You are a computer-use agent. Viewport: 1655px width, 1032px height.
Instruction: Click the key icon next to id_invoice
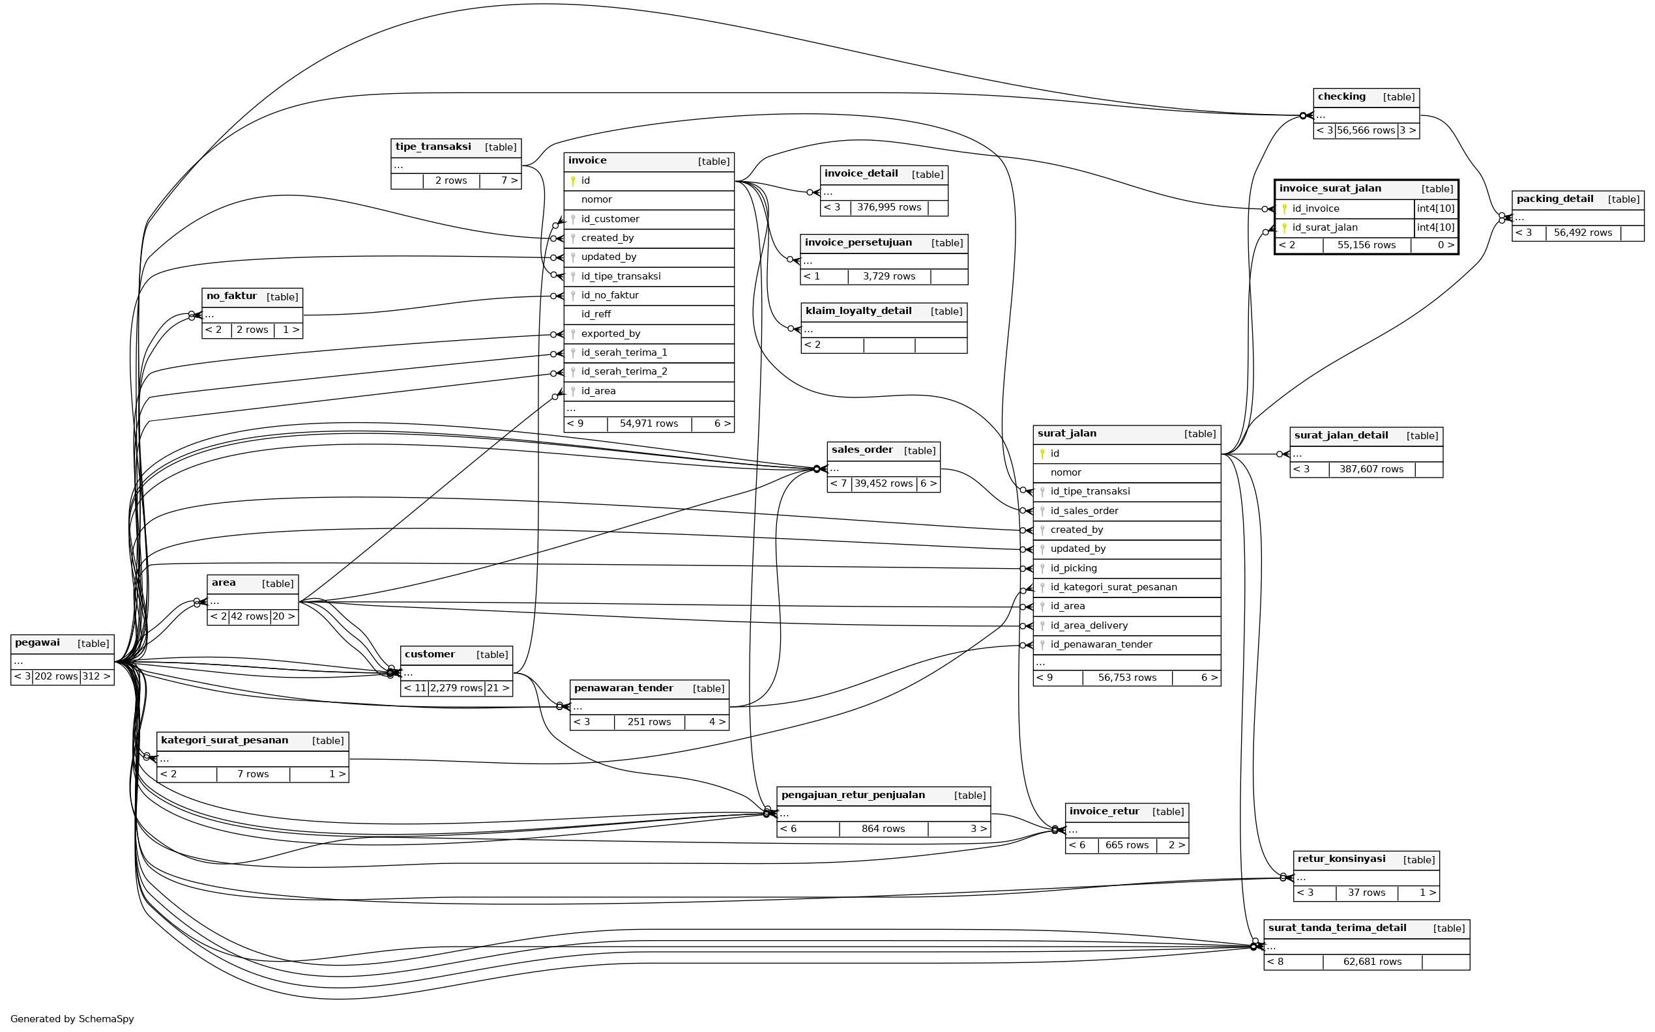[x=1284, y=209]
